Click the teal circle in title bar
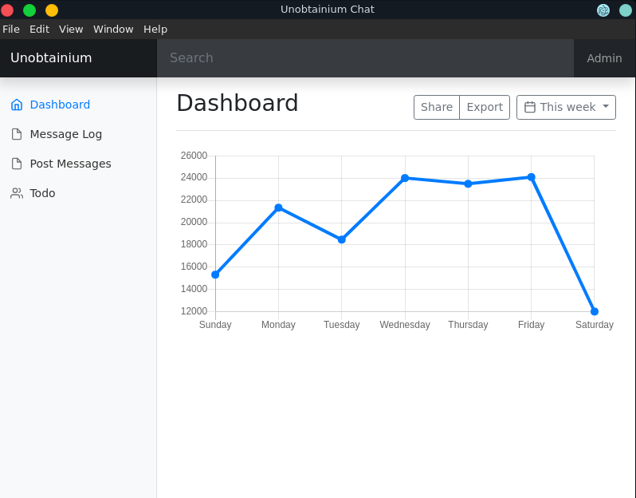636x498 pixels. point(626,10)
